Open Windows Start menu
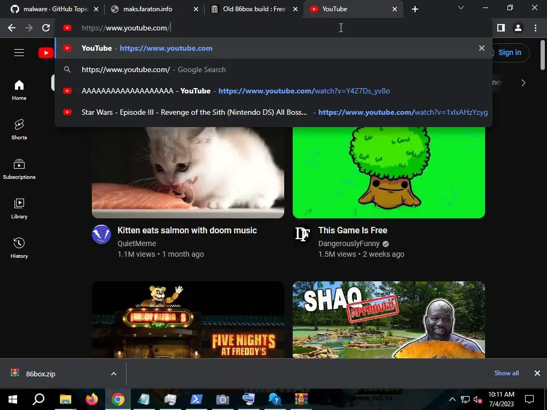The image size is (547, 410). pos(13,399)
